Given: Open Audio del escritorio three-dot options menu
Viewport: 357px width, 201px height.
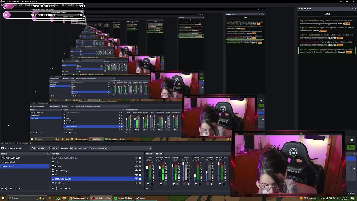Looking at the screenshot, I should pos(165,184).
